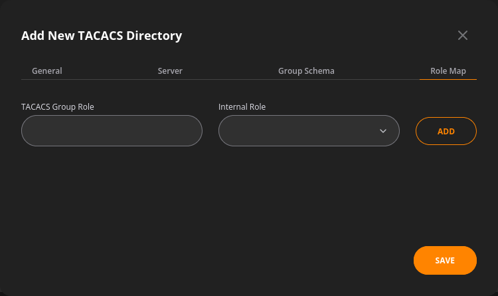Select the Role Map tab
Screen dimensions: 498x296
coord(448,71)
